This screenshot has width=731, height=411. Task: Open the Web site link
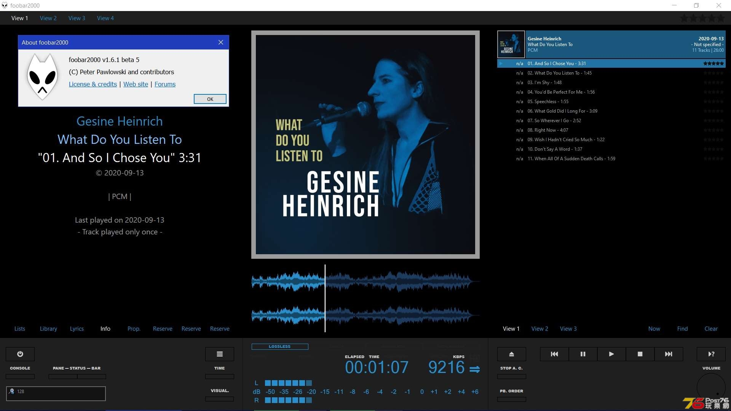pyautogui.click(x=136, y=84)
